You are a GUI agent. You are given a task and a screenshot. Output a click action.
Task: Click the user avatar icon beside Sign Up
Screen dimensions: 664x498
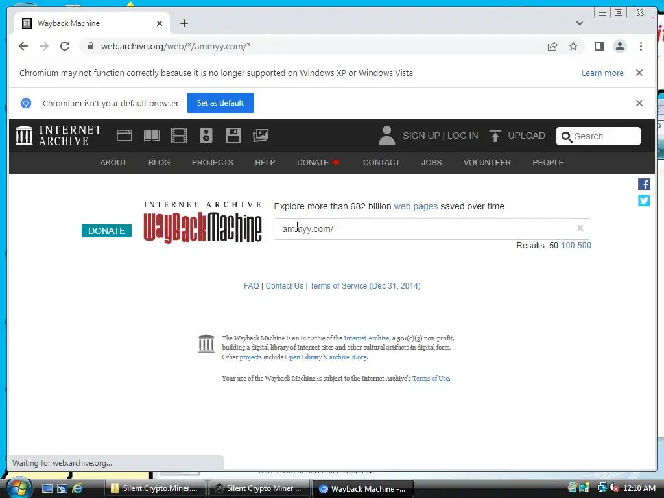tap(386, 136)
